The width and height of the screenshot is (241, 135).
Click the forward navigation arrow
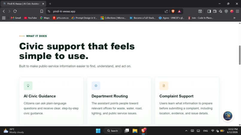9,11
